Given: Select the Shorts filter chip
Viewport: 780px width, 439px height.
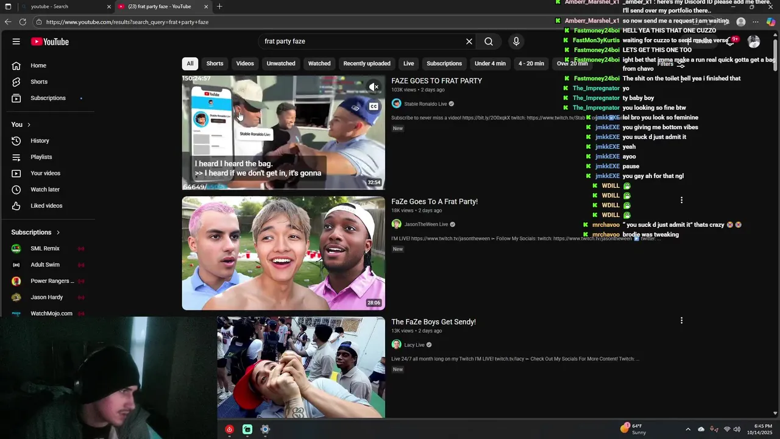Looking at the screenshot, I should tap(214, 63).
